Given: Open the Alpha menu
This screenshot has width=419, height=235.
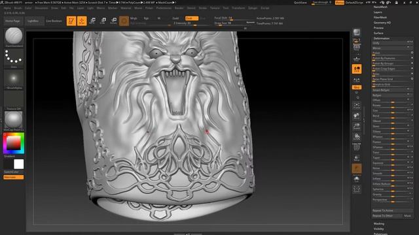Looking at the screenshot, I should 7,8.
